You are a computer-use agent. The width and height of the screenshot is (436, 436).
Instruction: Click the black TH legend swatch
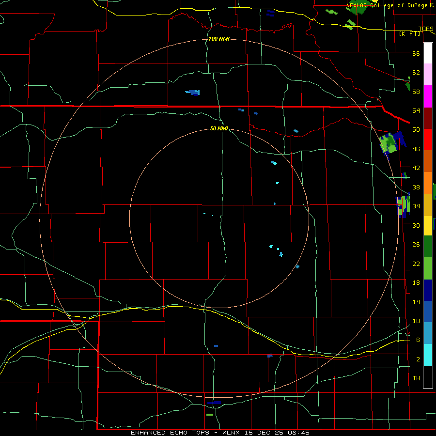(x=428, y=377)
